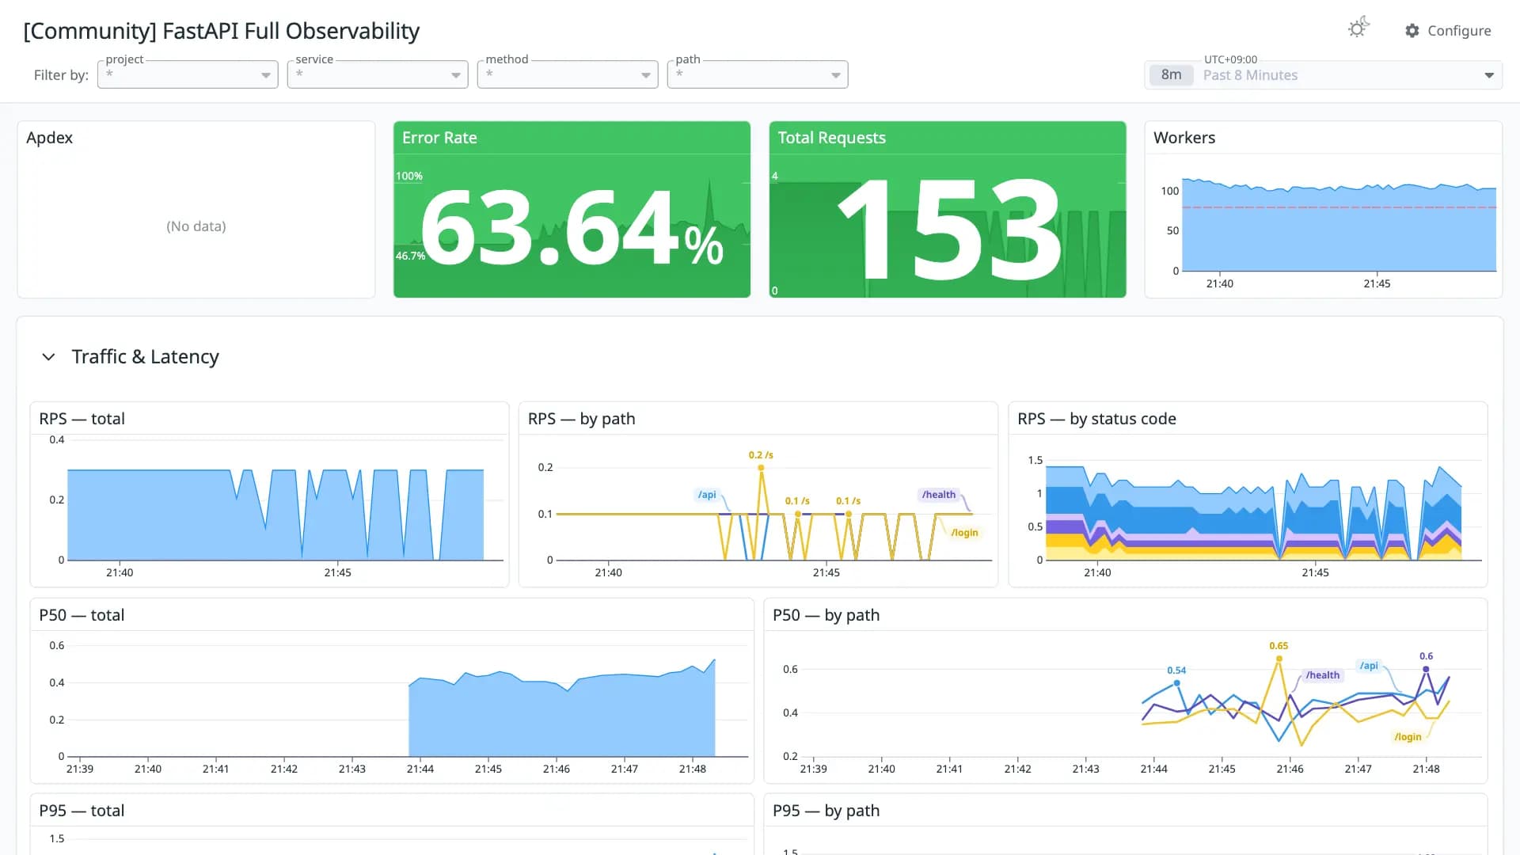Click the Workers widget title

(1184, 138)
